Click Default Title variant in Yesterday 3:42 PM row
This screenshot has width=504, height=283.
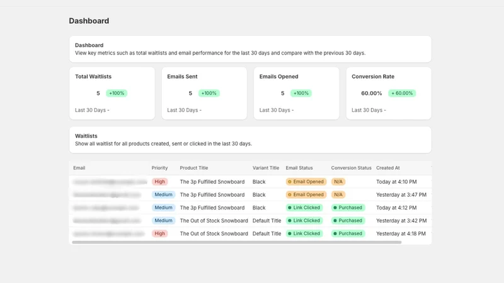click(x=266, y=221)
